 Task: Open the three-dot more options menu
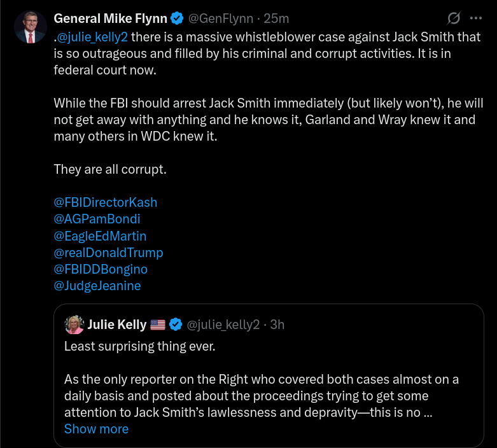[x=476, y=18]
